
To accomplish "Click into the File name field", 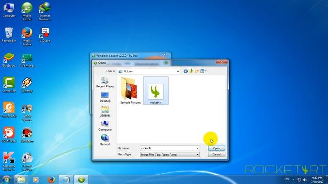I will point(168,148).
